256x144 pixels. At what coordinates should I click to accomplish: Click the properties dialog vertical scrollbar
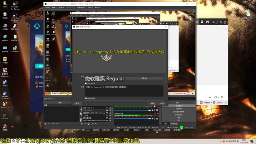(x=165, y=79)
